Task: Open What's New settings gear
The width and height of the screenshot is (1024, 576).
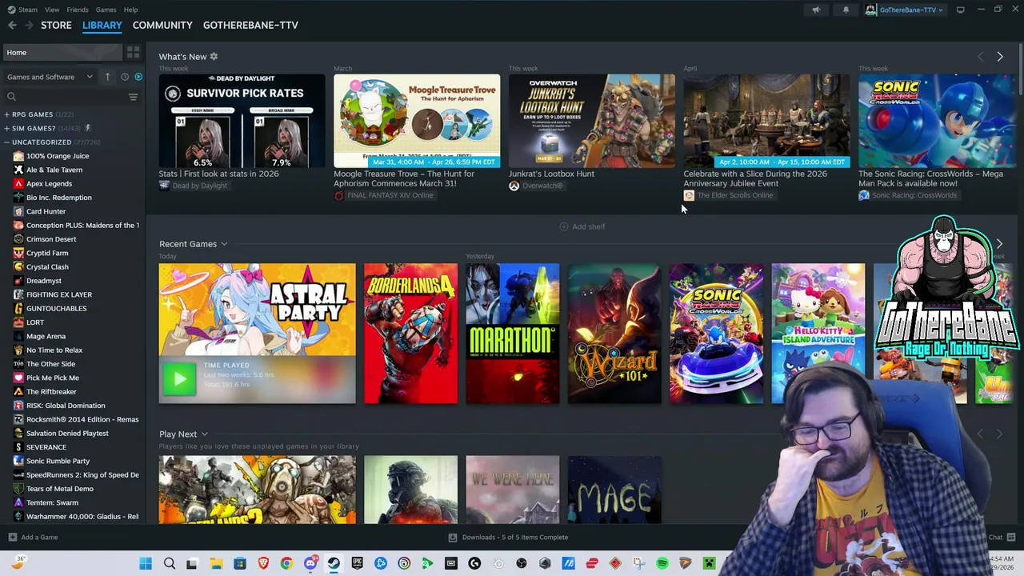Action: [x=214, y=57]
